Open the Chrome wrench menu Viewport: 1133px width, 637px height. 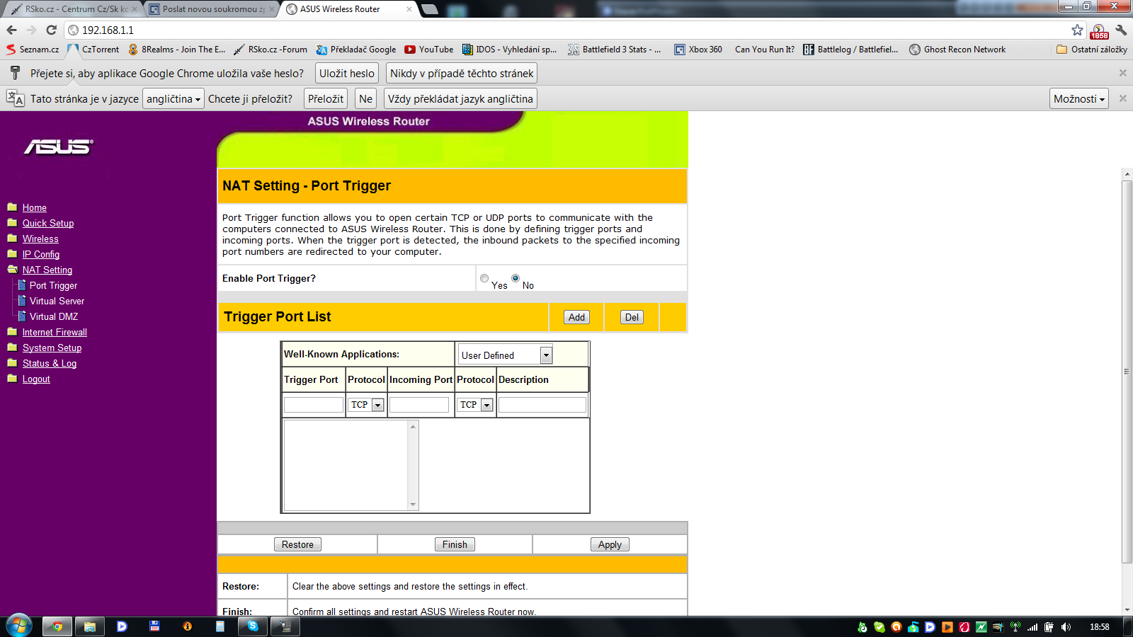(1121, 30)
